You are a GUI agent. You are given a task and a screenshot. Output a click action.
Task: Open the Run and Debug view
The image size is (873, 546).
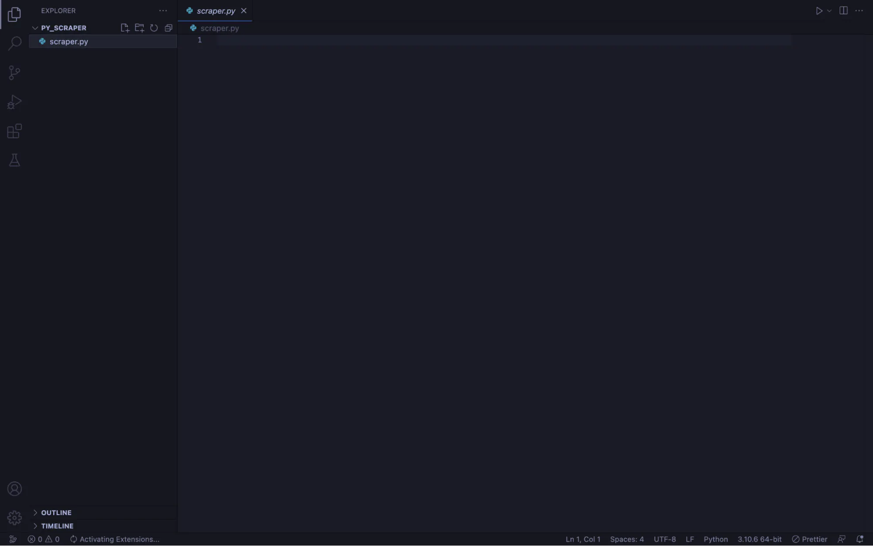pos(14,102)
